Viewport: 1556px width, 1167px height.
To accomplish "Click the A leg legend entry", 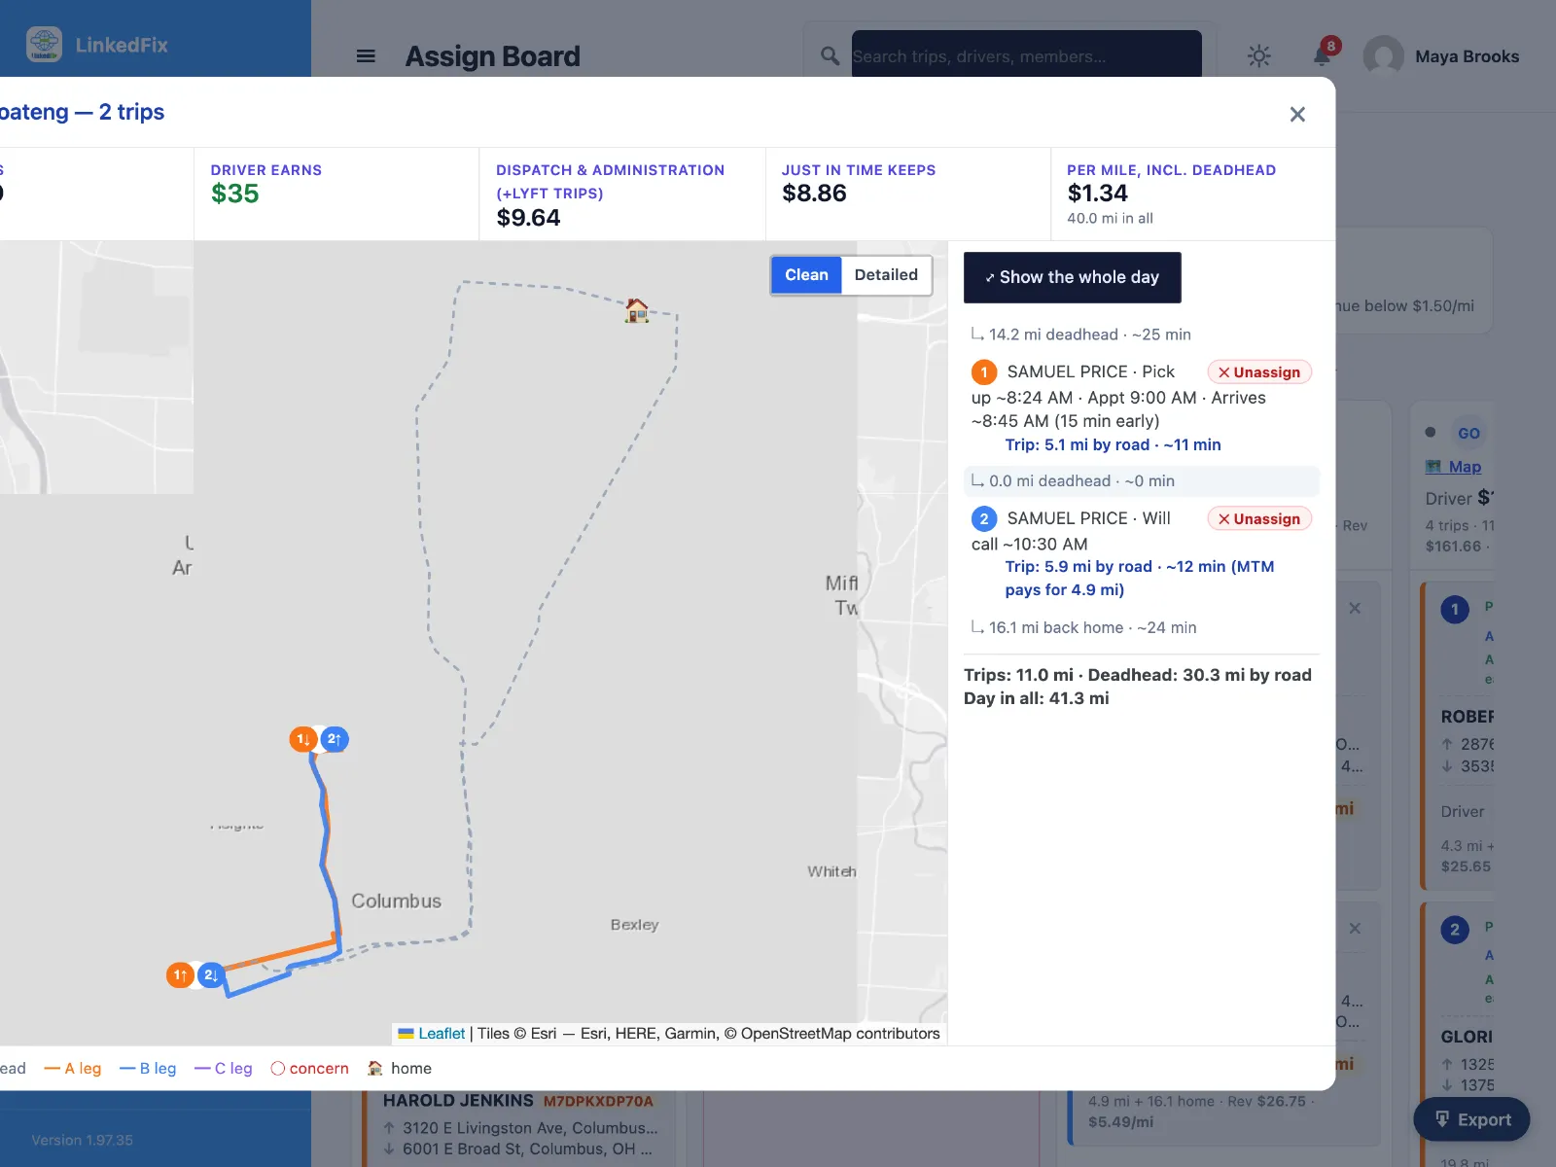I will [73, 1069].
